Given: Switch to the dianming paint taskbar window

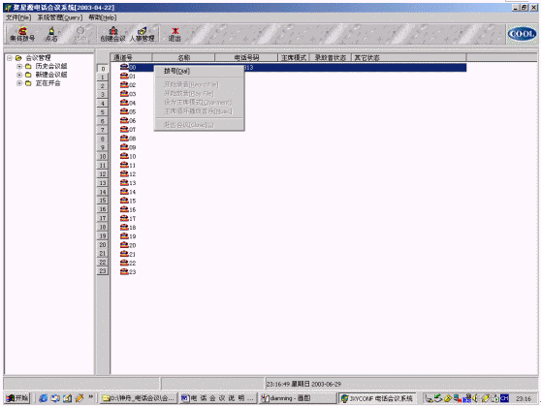Looking at the screenshot, I should click(x=298, y=398).
